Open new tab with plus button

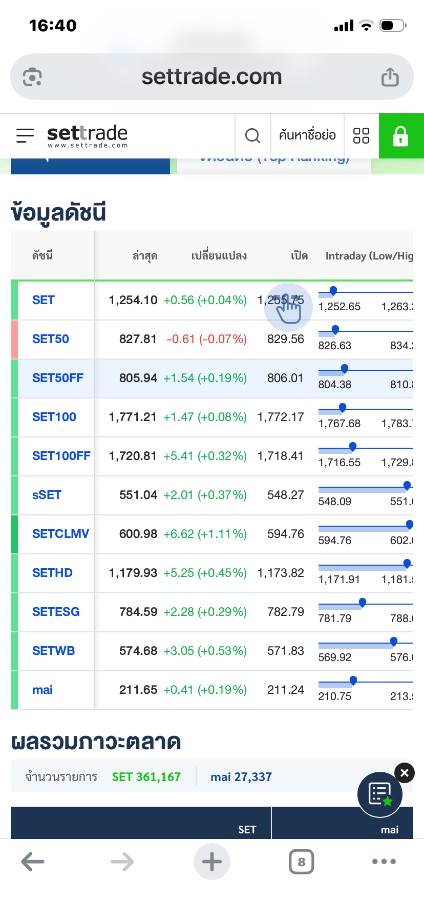pyautogui.click(x=211, y=862)
